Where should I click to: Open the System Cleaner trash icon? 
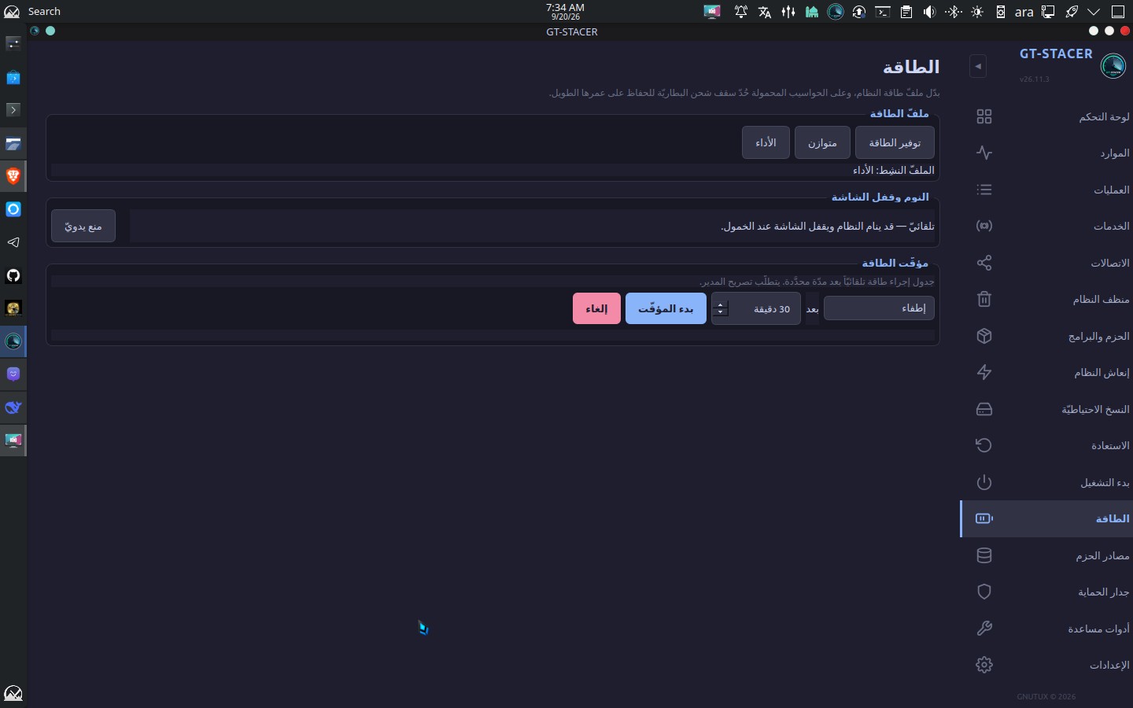point(984,299)
